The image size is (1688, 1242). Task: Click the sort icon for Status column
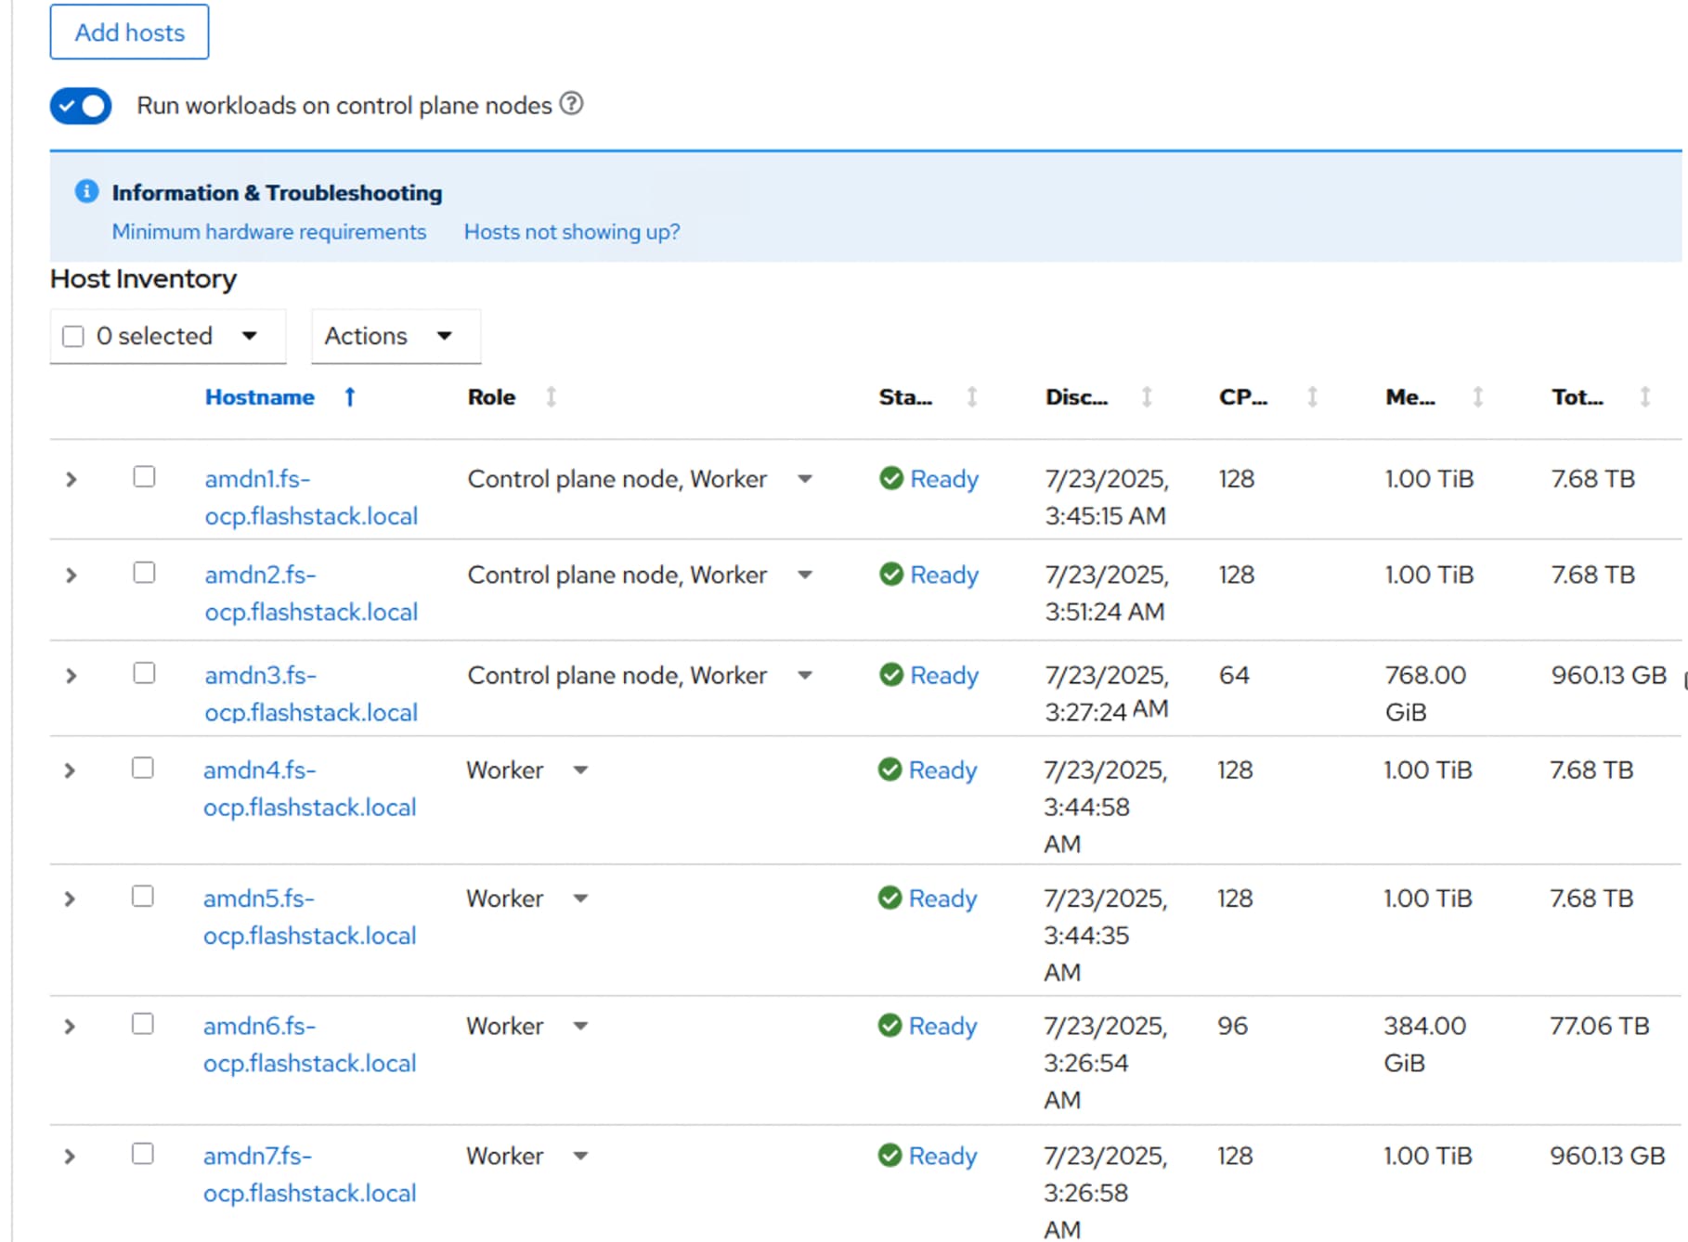tap(971, 397)
